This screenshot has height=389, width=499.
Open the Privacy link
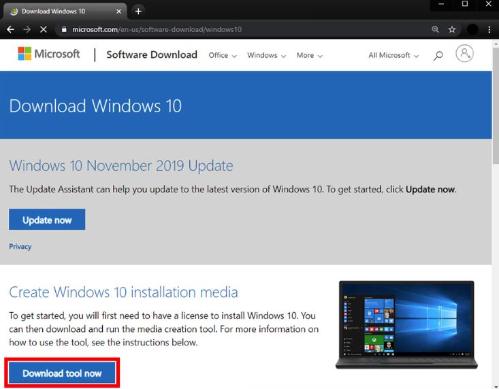(x=20, y=246)
